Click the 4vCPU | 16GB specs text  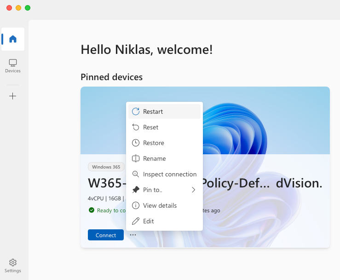click(x=106, y=198)
